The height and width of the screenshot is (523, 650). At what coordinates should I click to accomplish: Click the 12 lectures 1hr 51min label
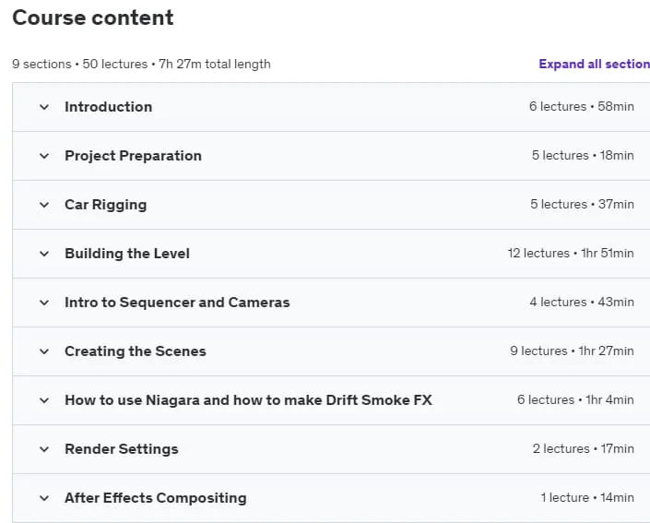(571, 253)
